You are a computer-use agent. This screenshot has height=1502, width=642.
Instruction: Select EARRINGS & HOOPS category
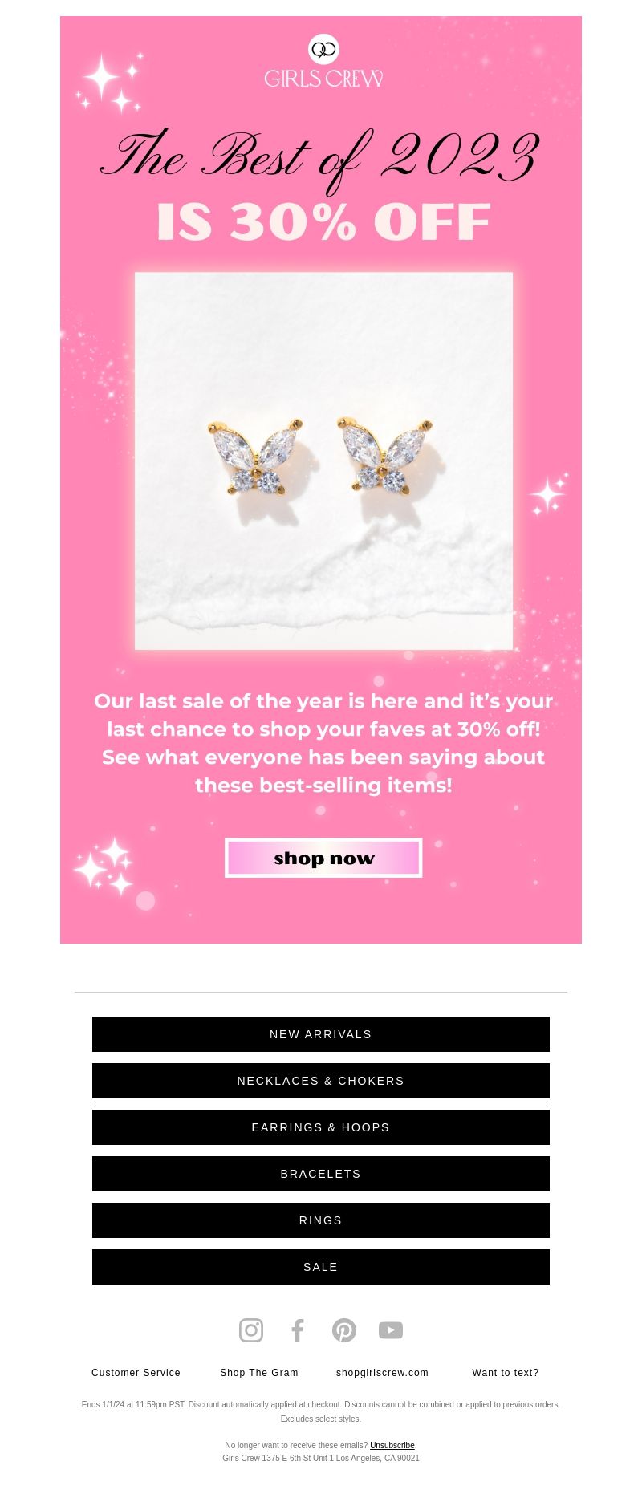[321, 1127]
